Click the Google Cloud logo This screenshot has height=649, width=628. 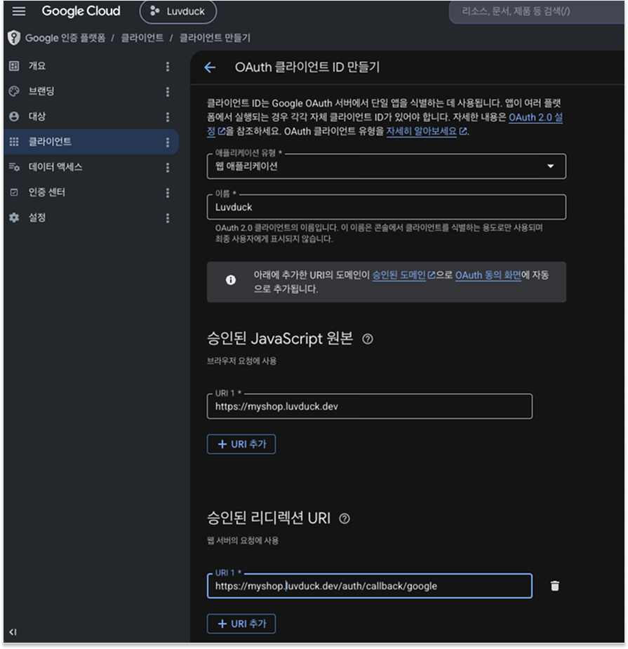(x=81, y=11)
